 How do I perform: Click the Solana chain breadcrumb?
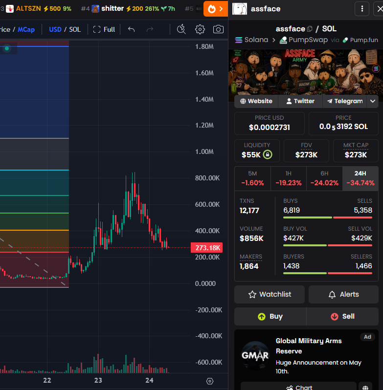click(x=251, y=40)
